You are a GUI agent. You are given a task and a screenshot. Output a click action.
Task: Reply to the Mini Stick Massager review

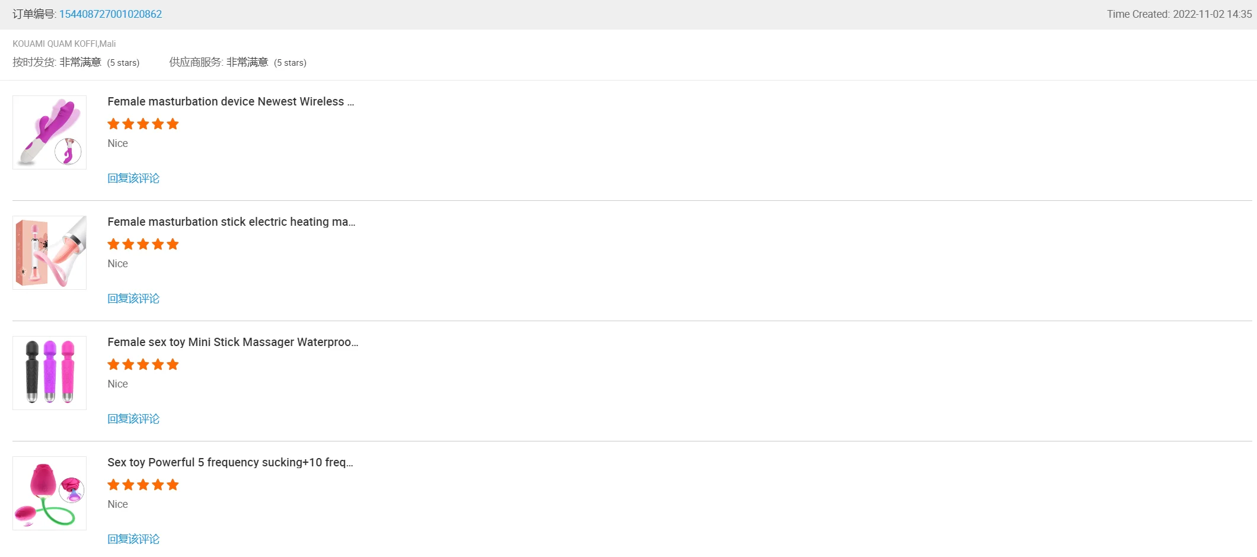[133, 419]
